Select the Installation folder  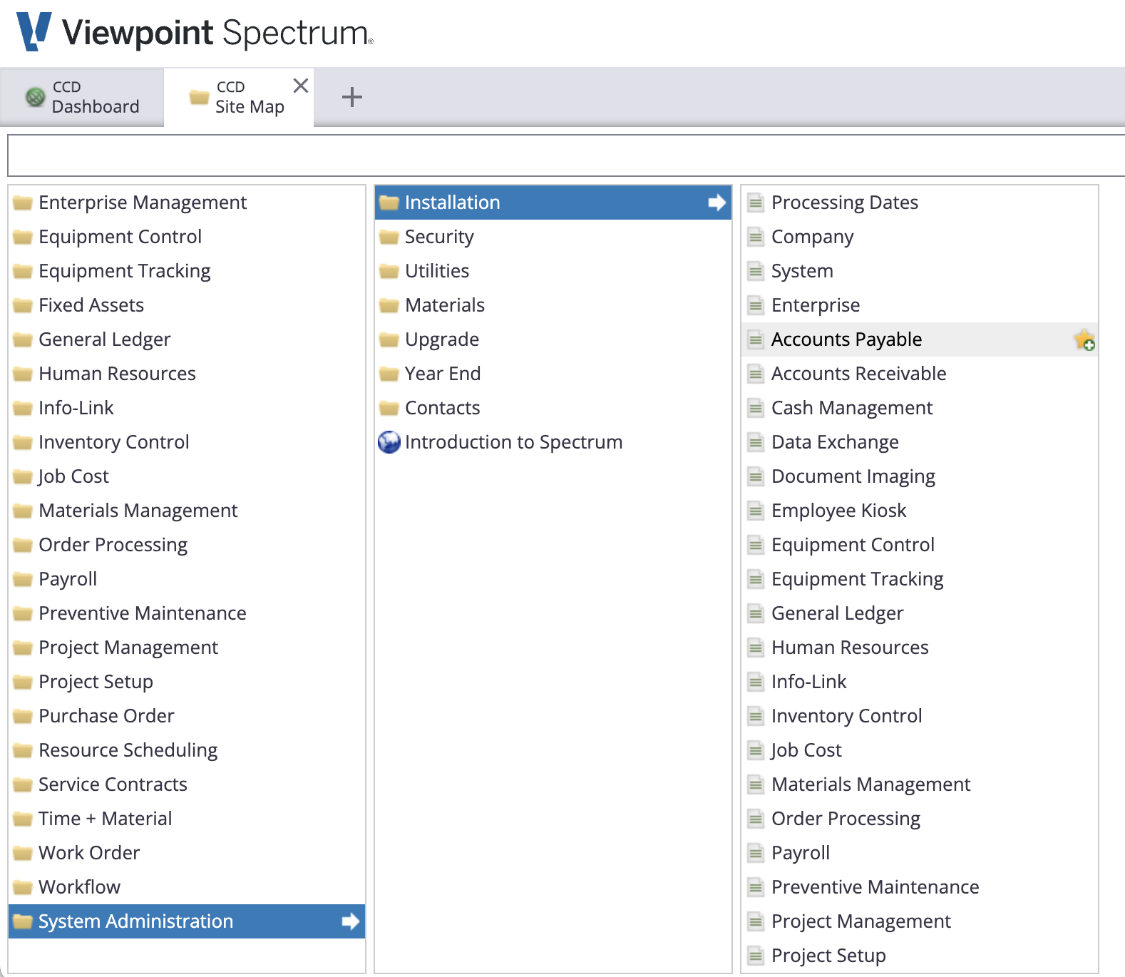coord(553,203)
